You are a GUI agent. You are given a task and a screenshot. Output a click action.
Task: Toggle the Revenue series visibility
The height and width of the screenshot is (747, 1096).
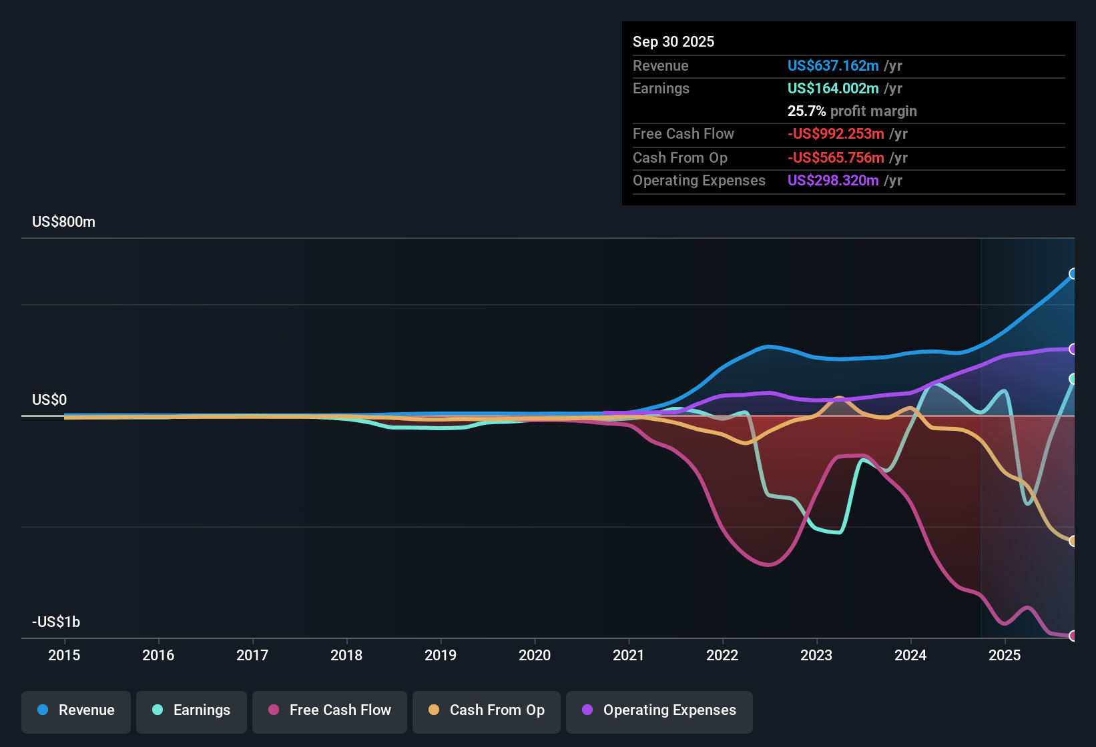coord(75,710)
